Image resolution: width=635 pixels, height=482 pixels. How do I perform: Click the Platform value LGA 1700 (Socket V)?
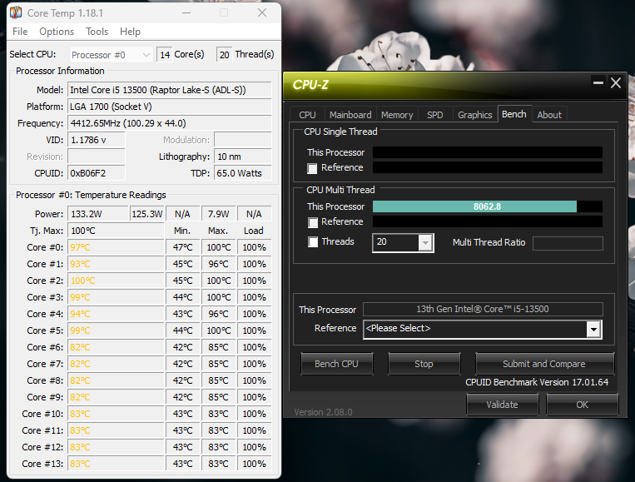point(169,107)
